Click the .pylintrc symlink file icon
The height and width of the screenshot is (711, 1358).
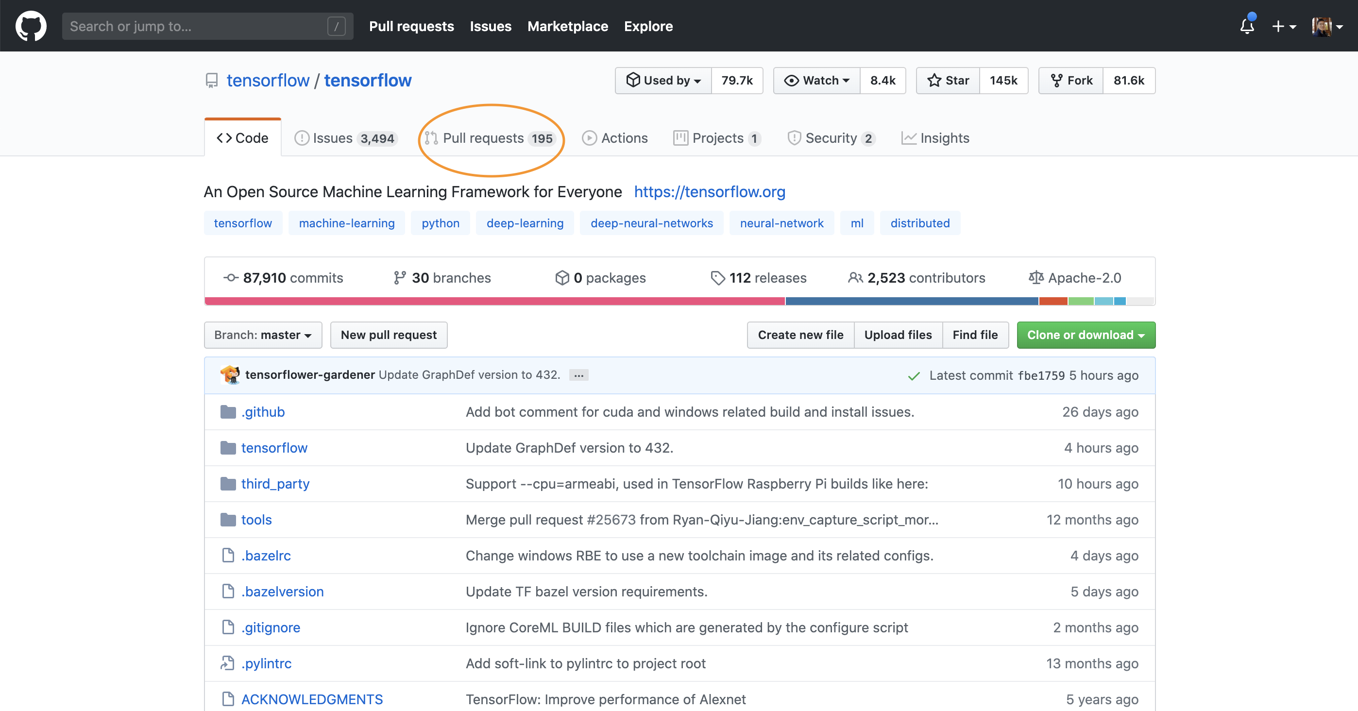click(x=228, y=663)
